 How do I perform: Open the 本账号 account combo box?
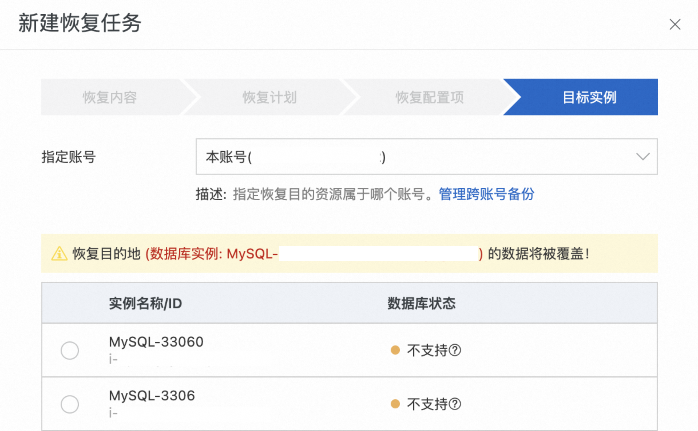tap(427, 157)
